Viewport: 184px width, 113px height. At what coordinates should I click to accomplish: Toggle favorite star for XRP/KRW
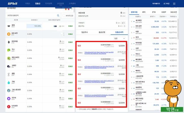pyautogui.click(x=132, y=32)
